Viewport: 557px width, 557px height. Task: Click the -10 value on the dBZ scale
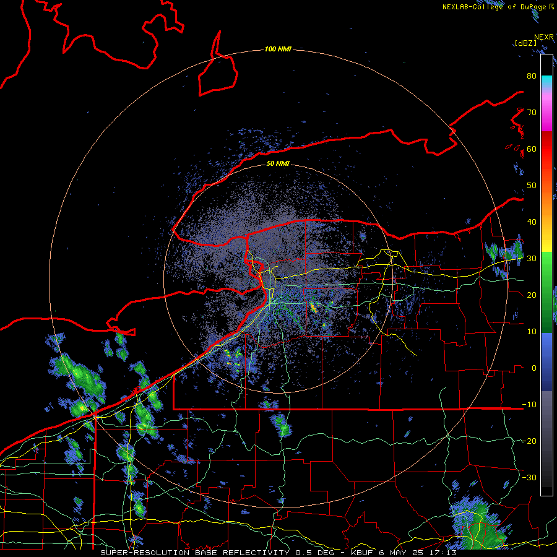pyautogui.click(x=529, y=404)
